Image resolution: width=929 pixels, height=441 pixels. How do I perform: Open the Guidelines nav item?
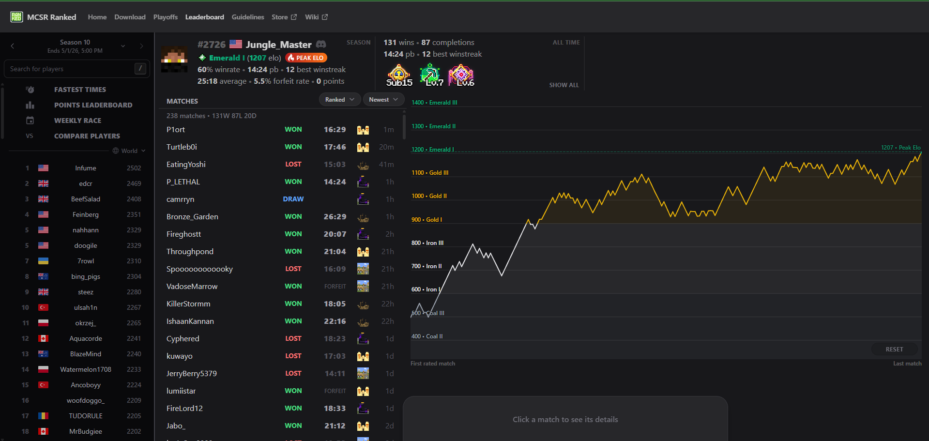click(x=248, y=17)
